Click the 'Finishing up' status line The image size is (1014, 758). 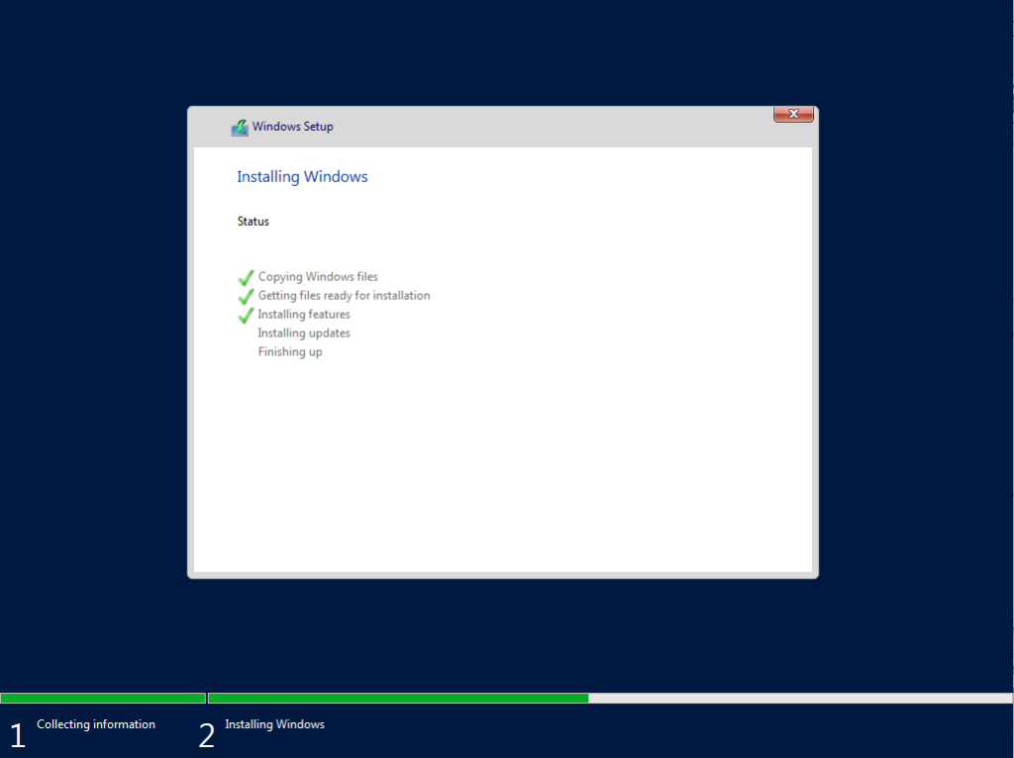[290, 351]
